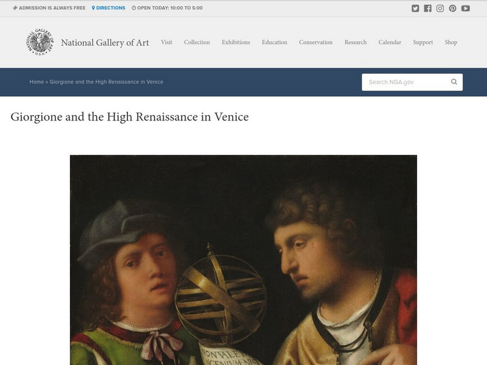Screen dimensions: 487x365
Task: Open the Education menu
Action: (x=275, y=42)
